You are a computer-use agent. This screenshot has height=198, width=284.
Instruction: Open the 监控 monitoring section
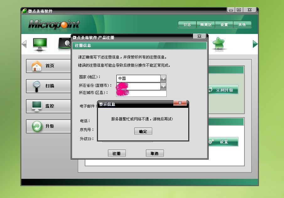point(49,106)
